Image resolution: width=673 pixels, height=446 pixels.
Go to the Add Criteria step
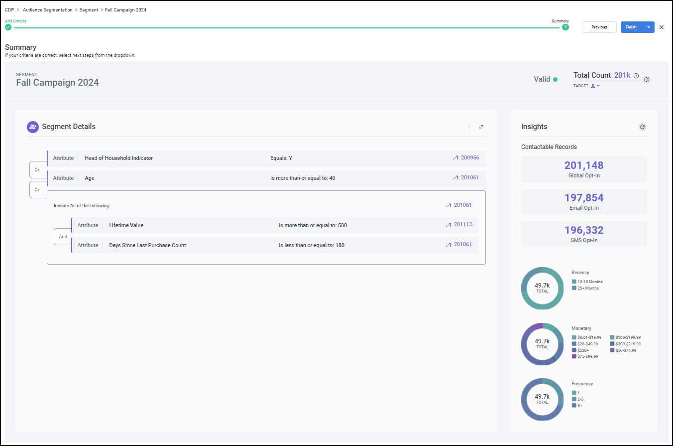[x=8, y=27]
